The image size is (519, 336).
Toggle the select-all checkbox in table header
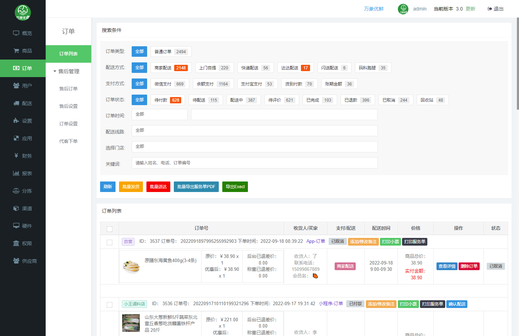(110, 229)
